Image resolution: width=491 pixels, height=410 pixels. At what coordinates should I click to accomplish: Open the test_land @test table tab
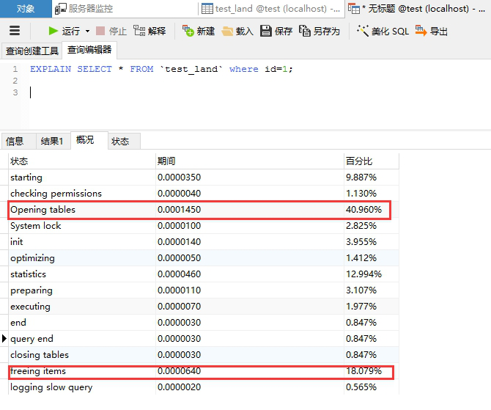coord(270,9)
